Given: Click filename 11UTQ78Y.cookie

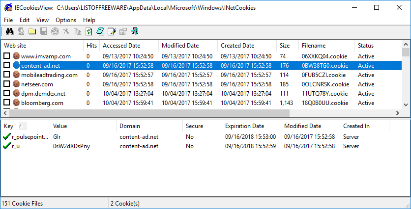Looking at the screenshot, I should (x=324, y=94).
